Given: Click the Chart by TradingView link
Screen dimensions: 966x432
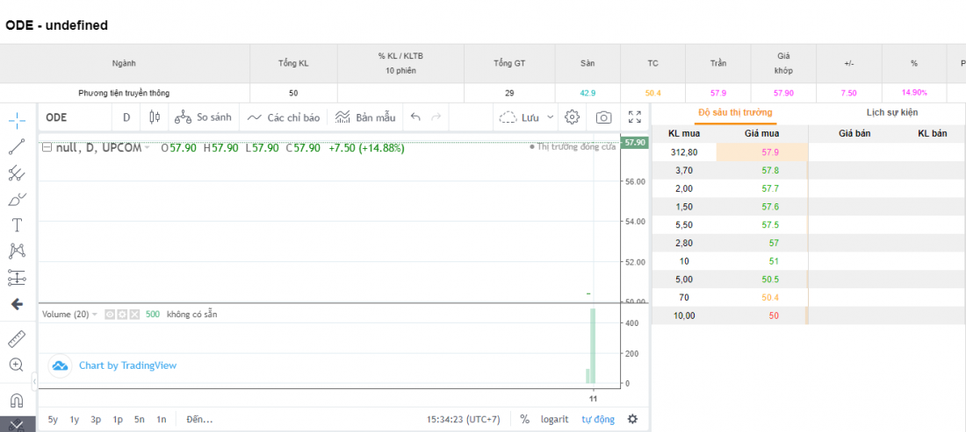Looking at the screenshot, I should [127, 365].
